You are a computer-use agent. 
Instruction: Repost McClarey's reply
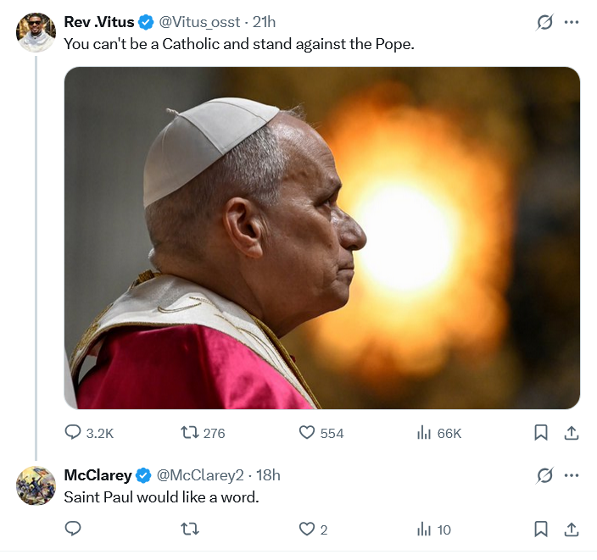pos(191,530)
